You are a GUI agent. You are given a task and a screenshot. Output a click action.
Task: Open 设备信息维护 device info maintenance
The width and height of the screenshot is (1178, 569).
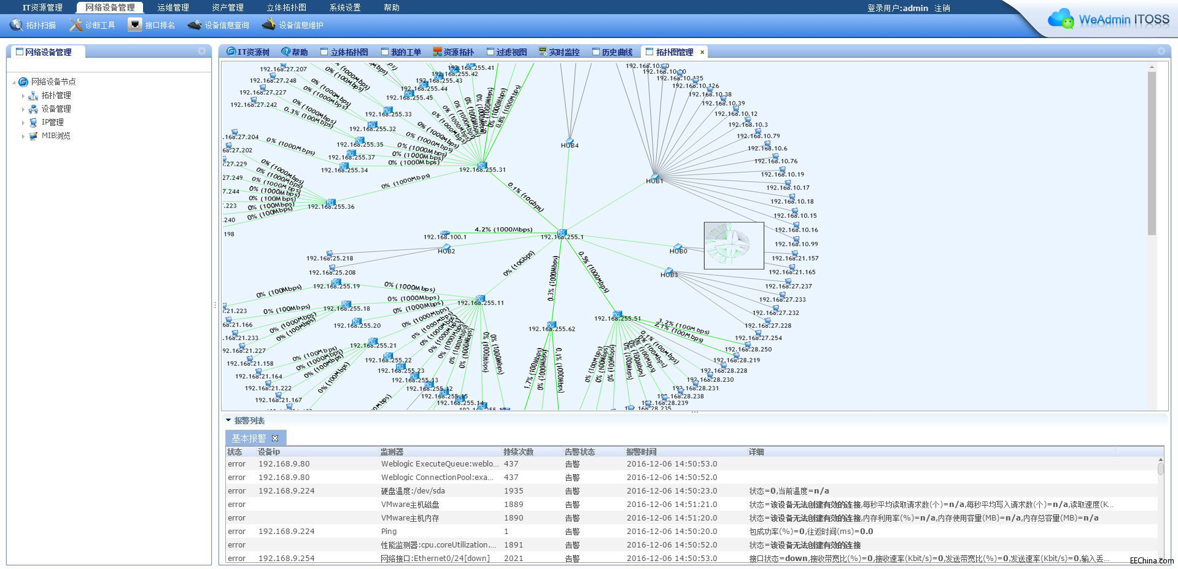point(292,25)
